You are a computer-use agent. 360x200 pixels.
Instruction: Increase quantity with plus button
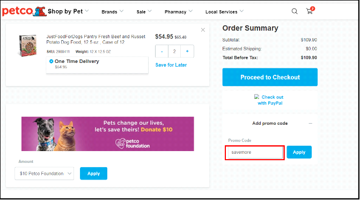click(187, 51)
